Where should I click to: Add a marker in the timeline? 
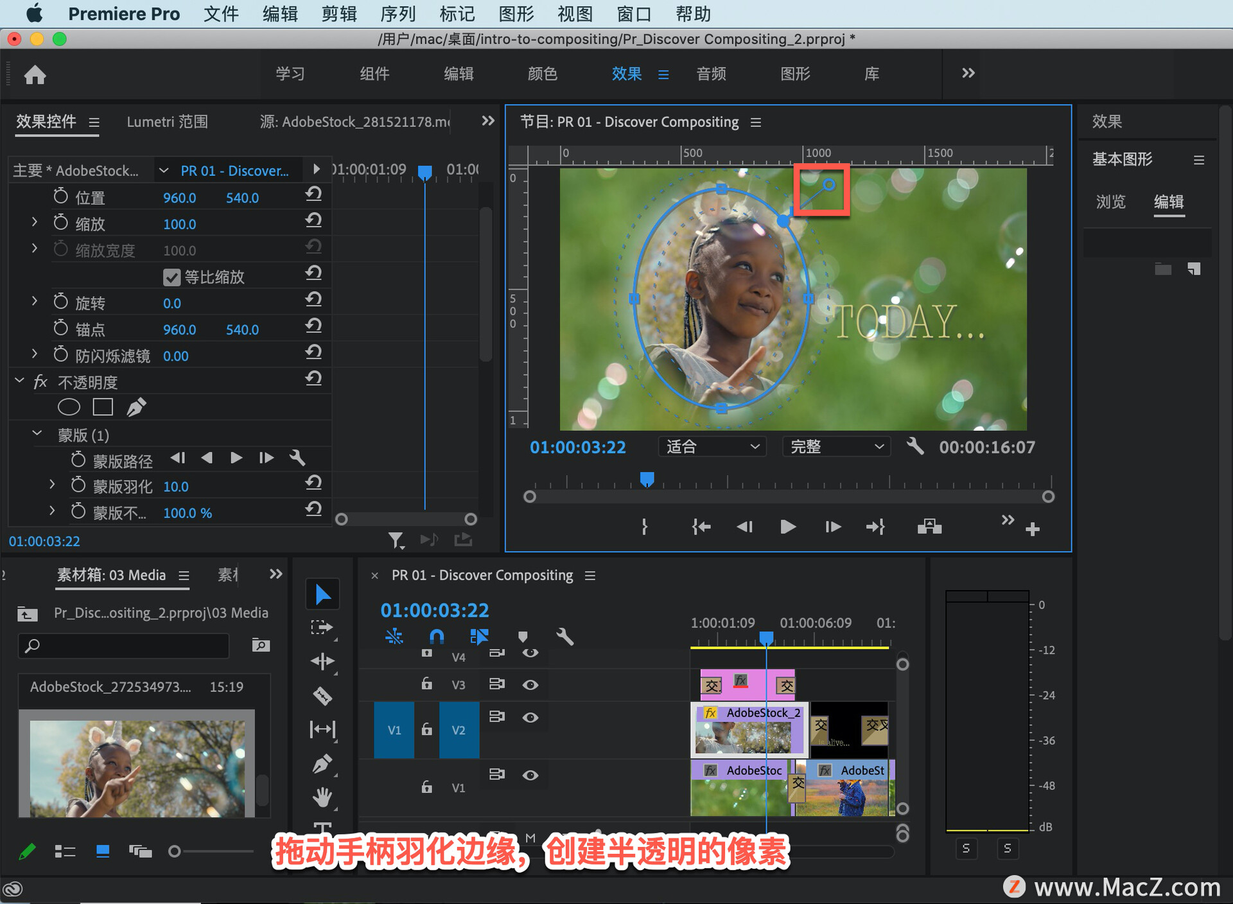tap(523, 636)
